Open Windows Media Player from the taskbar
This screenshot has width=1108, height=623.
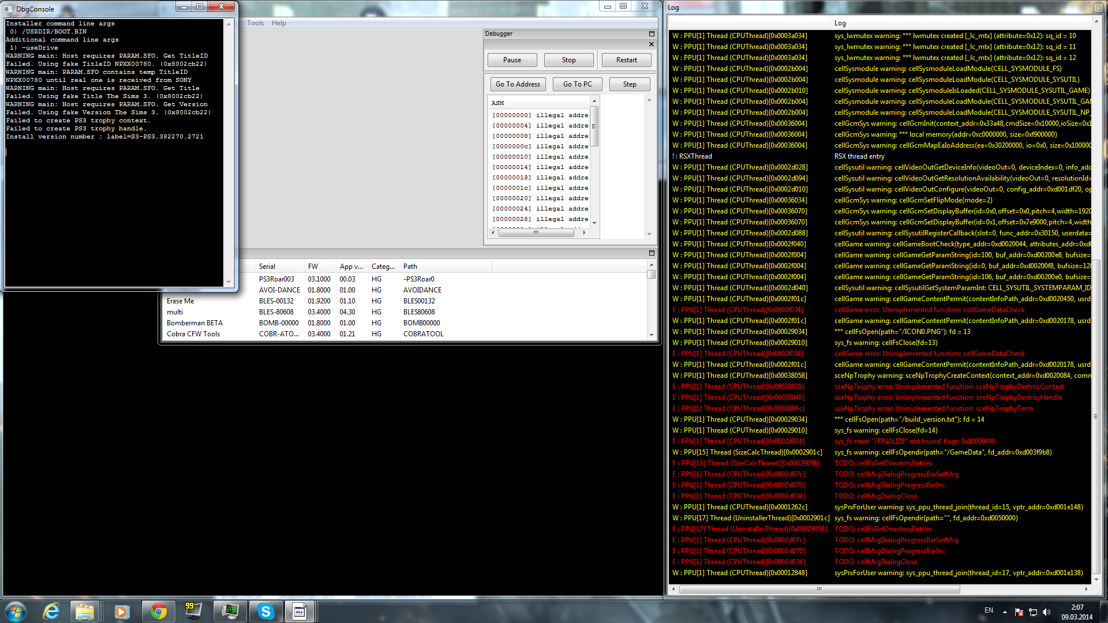[x=122, y=611]
